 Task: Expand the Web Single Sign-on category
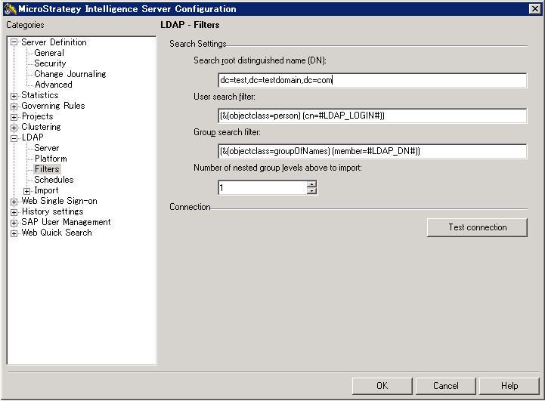14,202
